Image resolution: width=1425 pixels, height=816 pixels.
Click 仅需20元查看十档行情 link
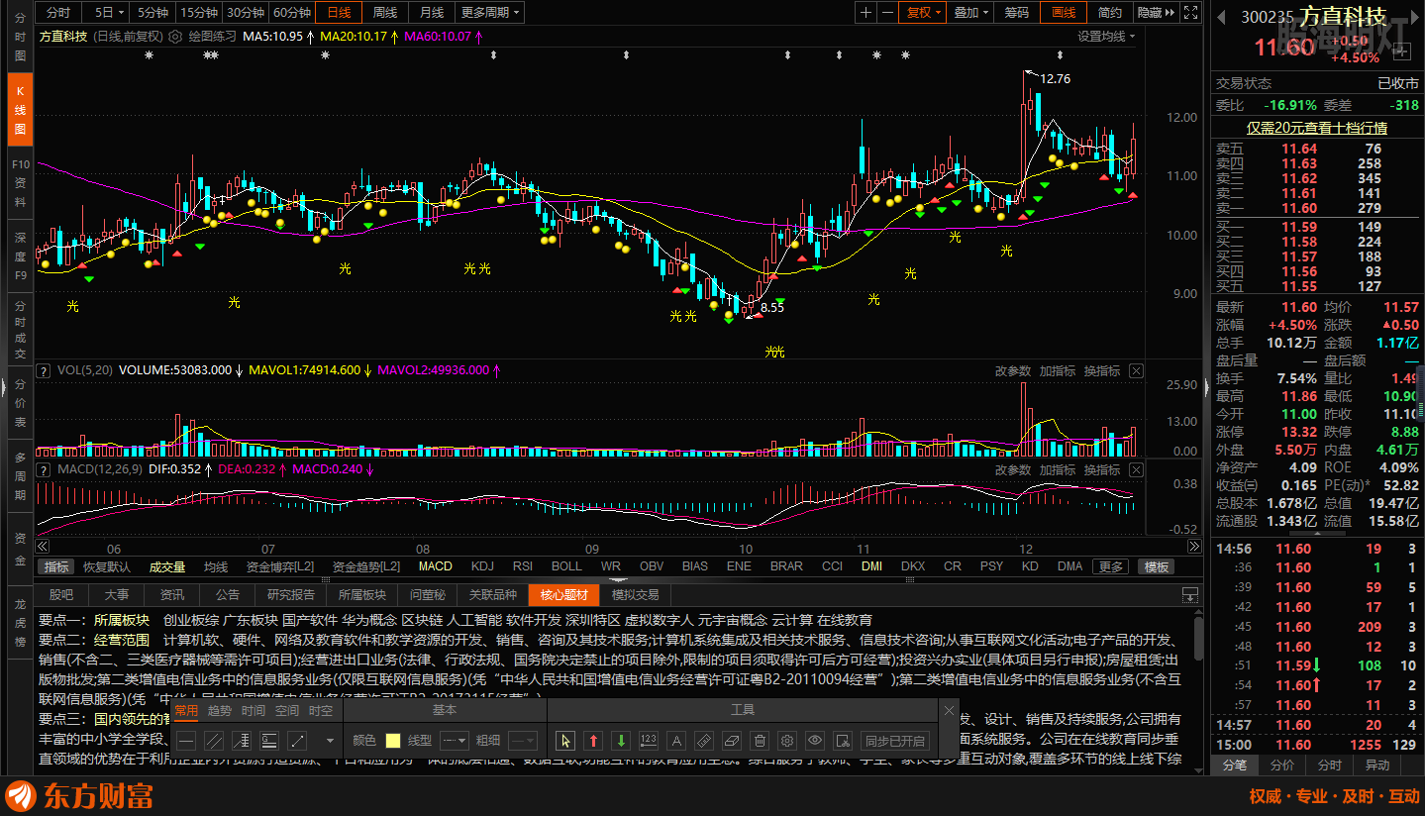(1316, 128)
